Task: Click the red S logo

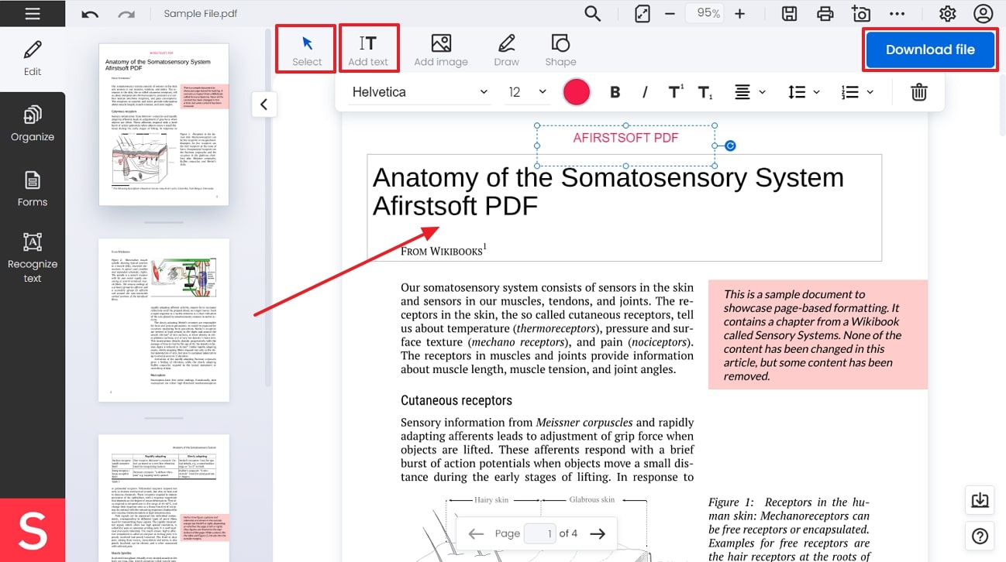Action: click(x=33, y=530)
